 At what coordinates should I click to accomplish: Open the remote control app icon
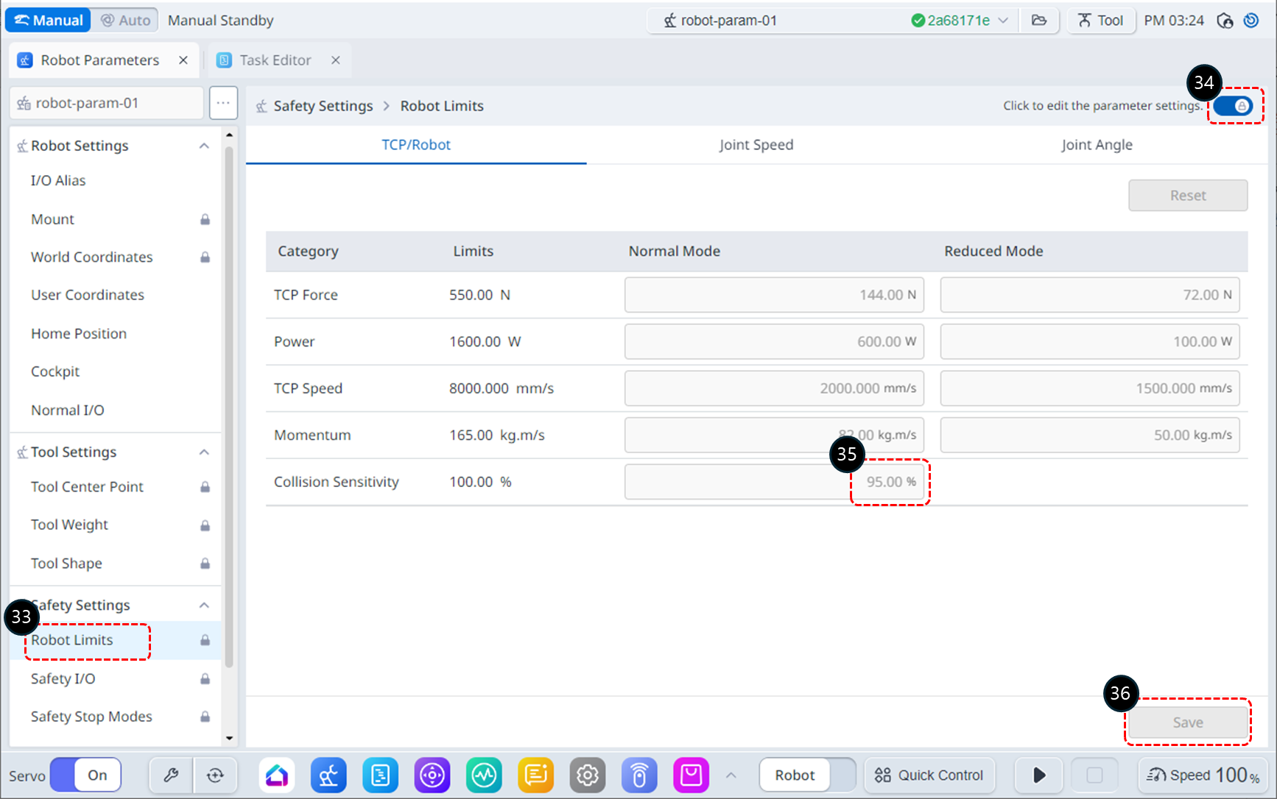point(639,775)
